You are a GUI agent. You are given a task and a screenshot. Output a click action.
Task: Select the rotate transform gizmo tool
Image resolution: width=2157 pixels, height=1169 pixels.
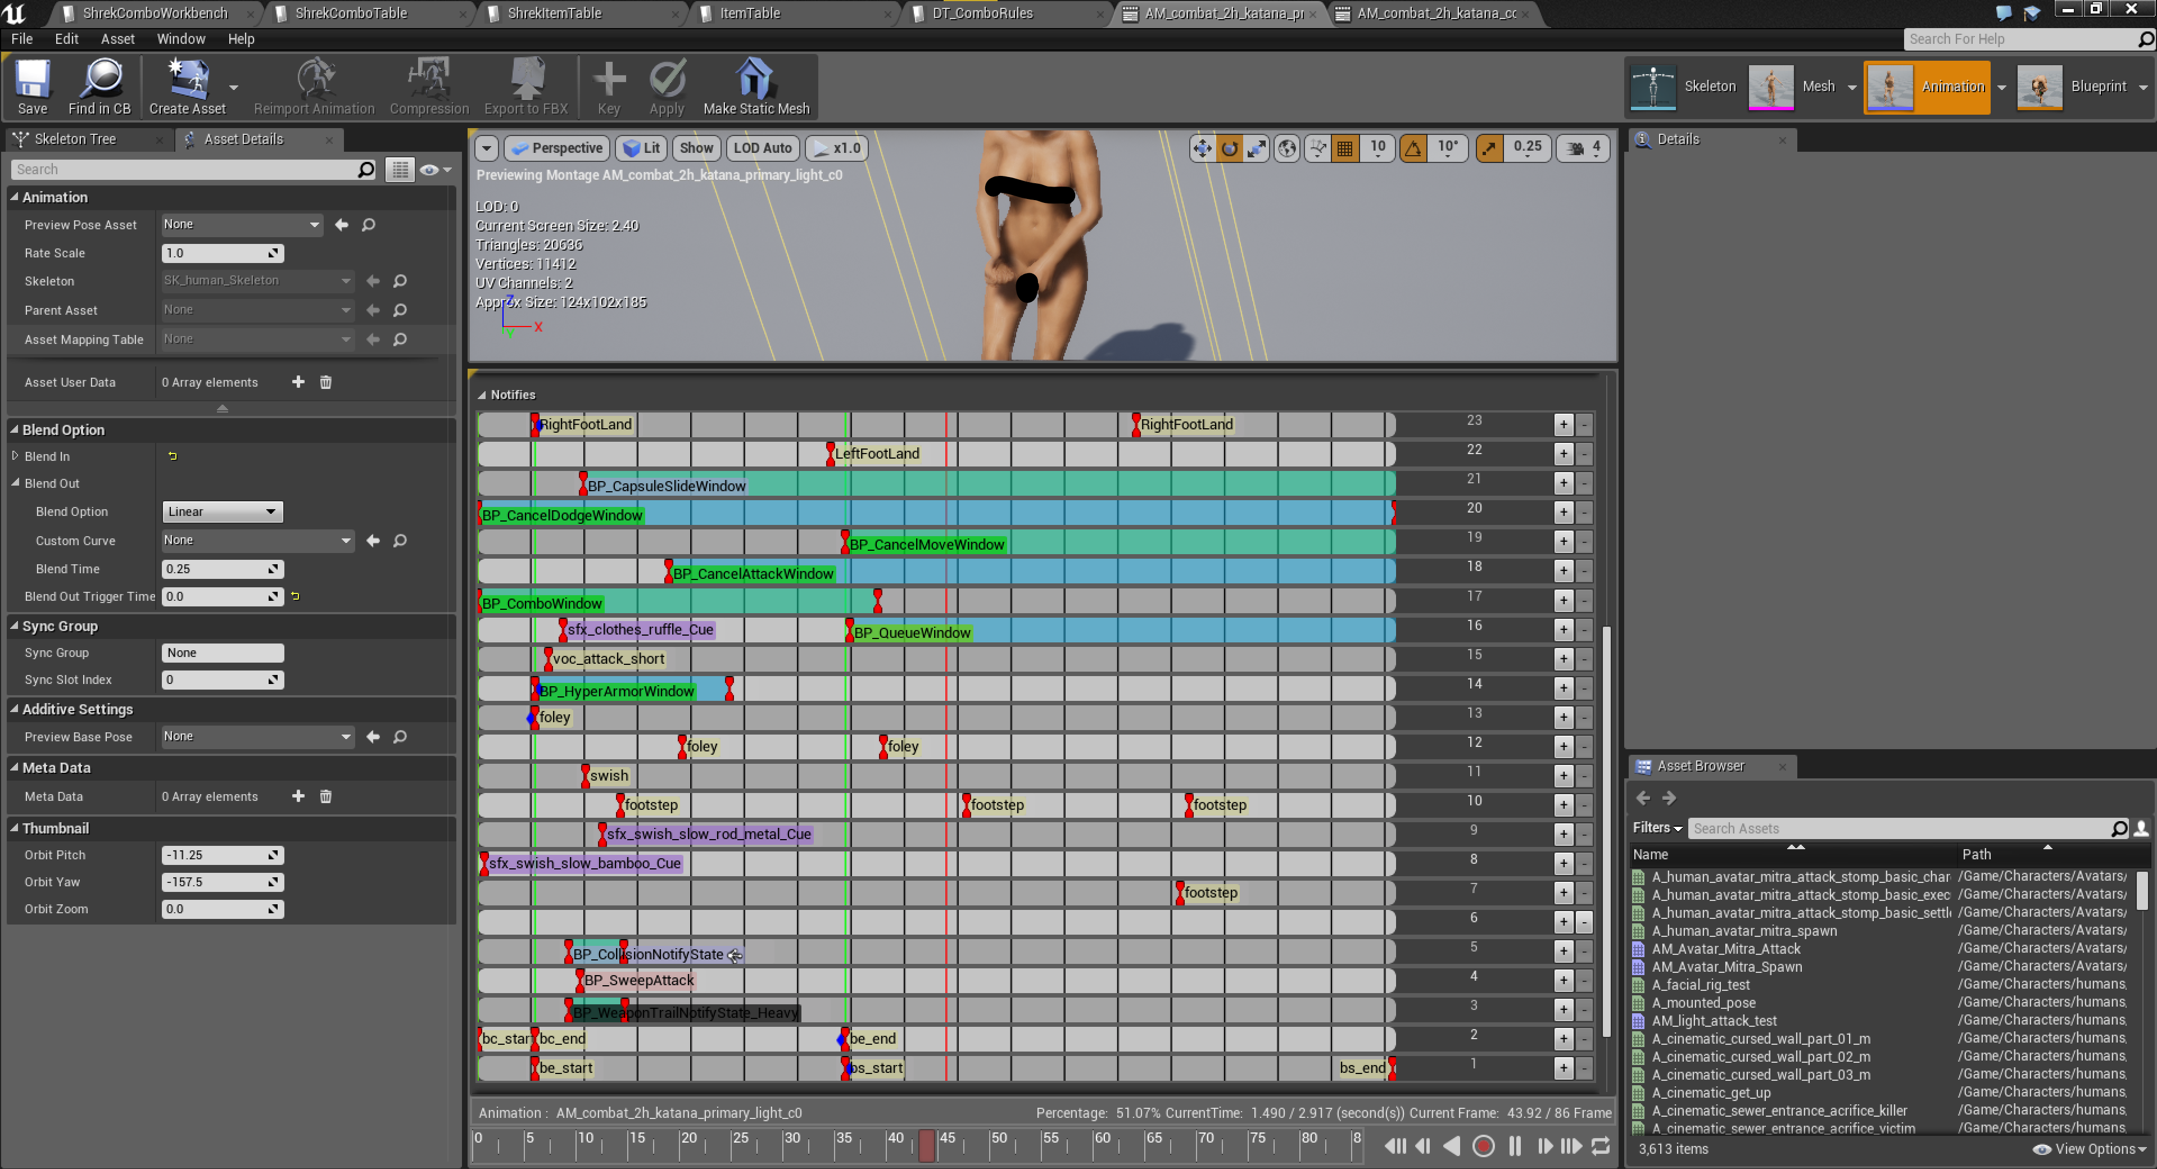pos(1229,148)
